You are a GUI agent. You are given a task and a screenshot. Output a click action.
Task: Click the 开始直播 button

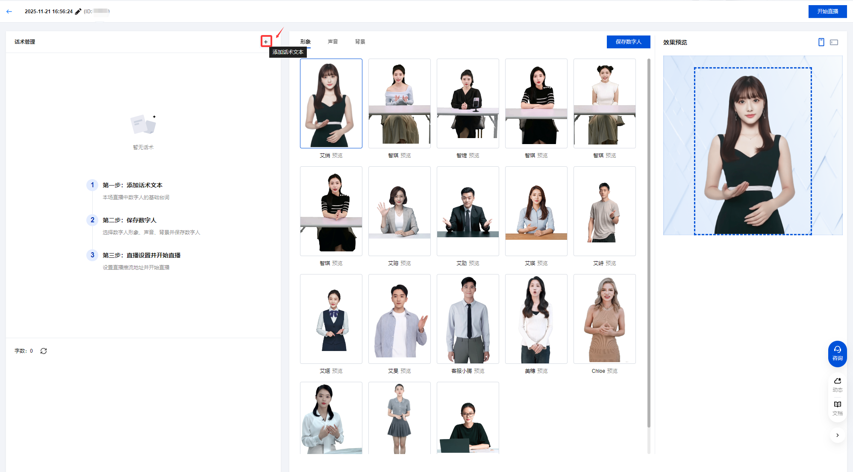tap(827, 12)
